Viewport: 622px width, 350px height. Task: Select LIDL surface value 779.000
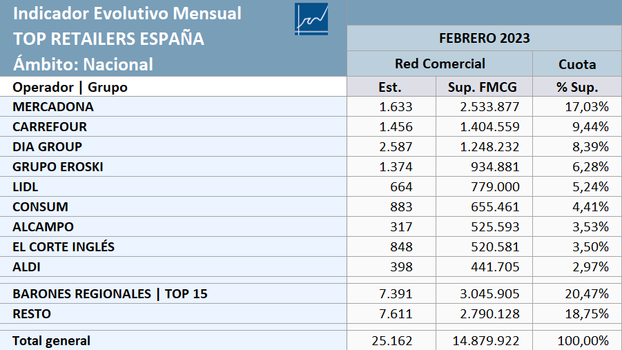click(495, 186)
